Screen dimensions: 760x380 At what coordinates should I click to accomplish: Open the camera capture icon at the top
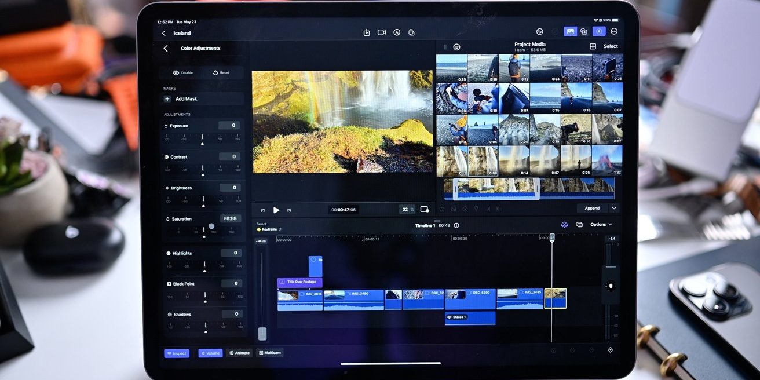coord(381,32)
